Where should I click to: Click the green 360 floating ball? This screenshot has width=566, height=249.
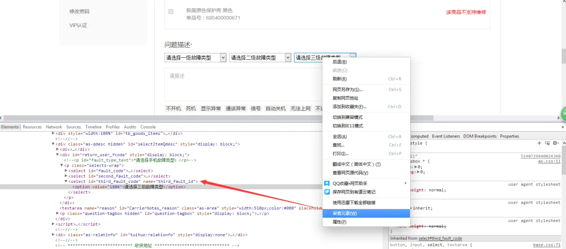[x=563, y=114]
